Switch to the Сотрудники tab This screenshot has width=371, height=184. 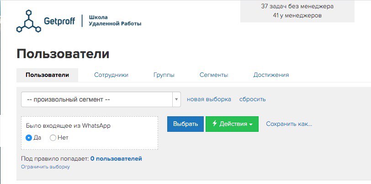tap(111, 75)
